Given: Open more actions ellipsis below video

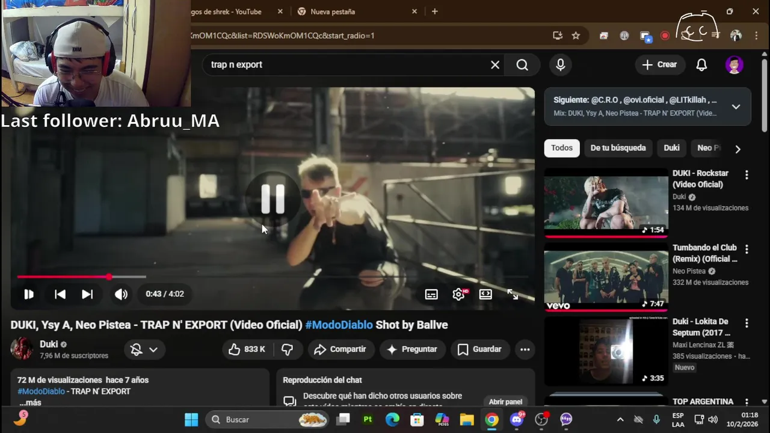Looking at the screenshot, I should coord(525,349).
